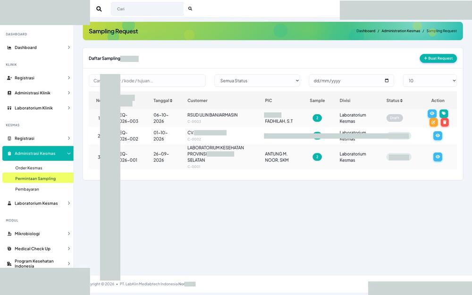Go to Administration Kesmas breadcrumb link
This screenshot has height=295, width=472.
pyautogui.click(x=401, y=31)
